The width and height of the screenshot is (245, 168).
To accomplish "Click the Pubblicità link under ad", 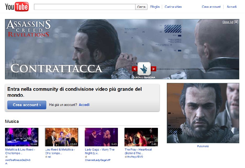I will (203, 146).
